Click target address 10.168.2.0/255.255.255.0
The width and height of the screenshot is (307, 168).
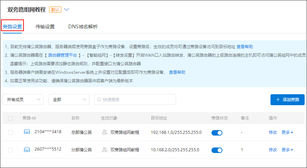[175, 150]
